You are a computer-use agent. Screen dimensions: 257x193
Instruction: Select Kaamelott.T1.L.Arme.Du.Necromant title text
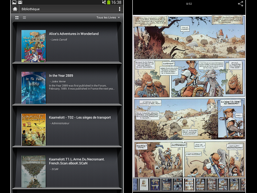click(77, 161)
